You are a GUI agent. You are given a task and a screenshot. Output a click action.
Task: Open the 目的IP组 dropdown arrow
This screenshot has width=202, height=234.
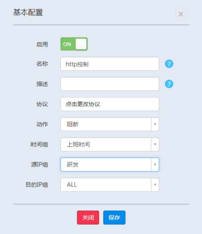tap(155, 184)
